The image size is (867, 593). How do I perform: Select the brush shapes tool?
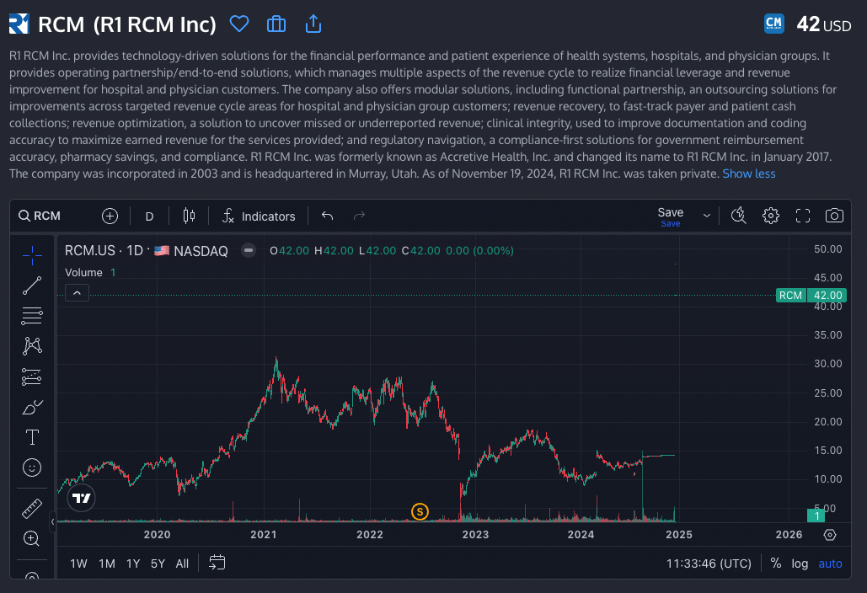32,407
